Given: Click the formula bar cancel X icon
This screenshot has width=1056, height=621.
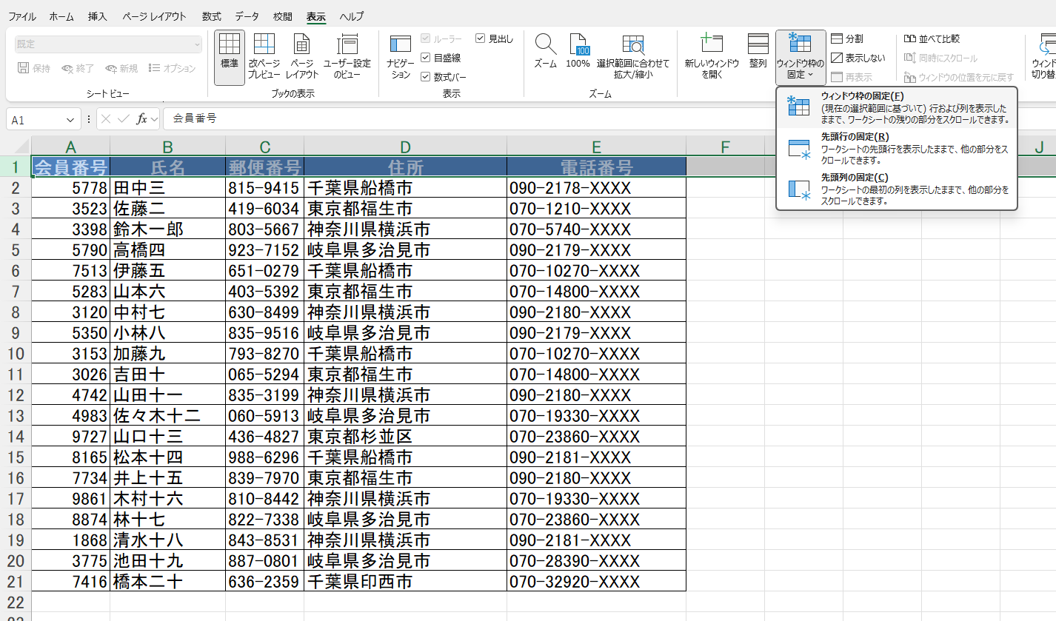Looking at the screenshot, I should [x=107, y=118].
